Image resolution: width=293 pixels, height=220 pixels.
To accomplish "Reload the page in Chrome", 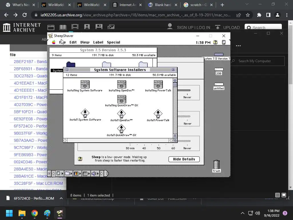I will [25, 15].
